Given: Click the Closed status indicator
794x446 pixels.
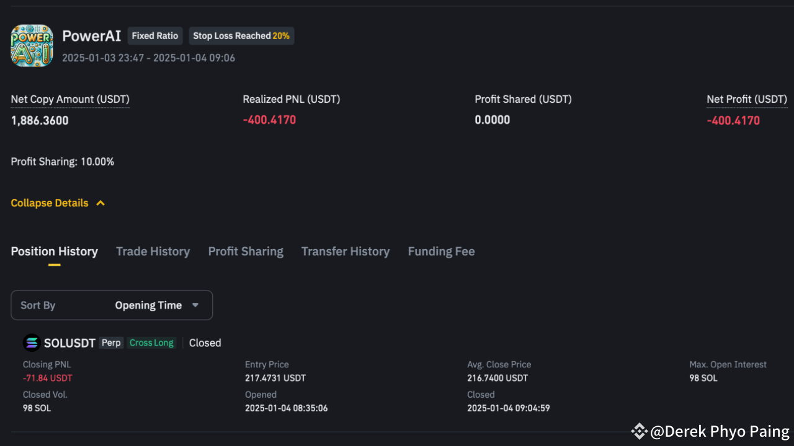Looking at the screenshot, I should pos(205,343).
